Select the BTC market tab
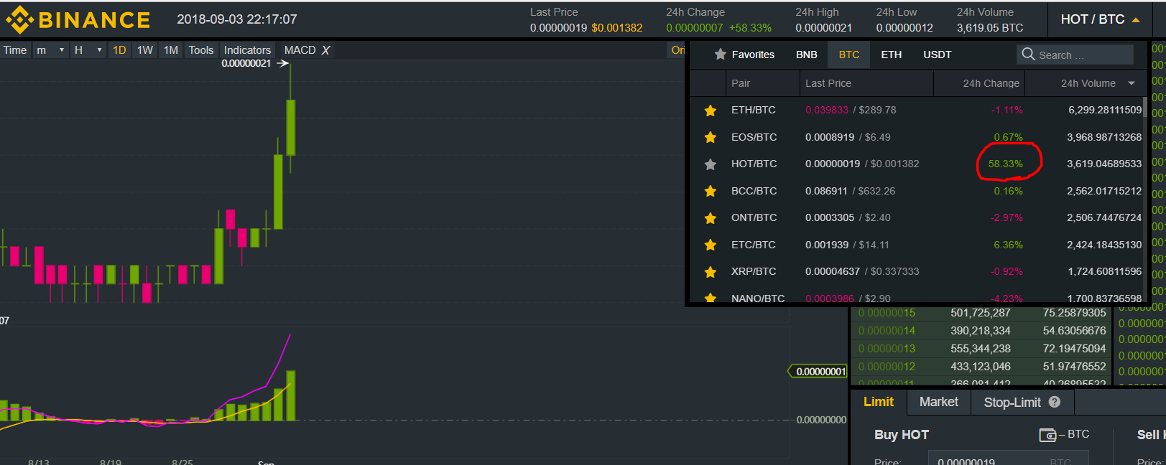 tap(848, 55)
